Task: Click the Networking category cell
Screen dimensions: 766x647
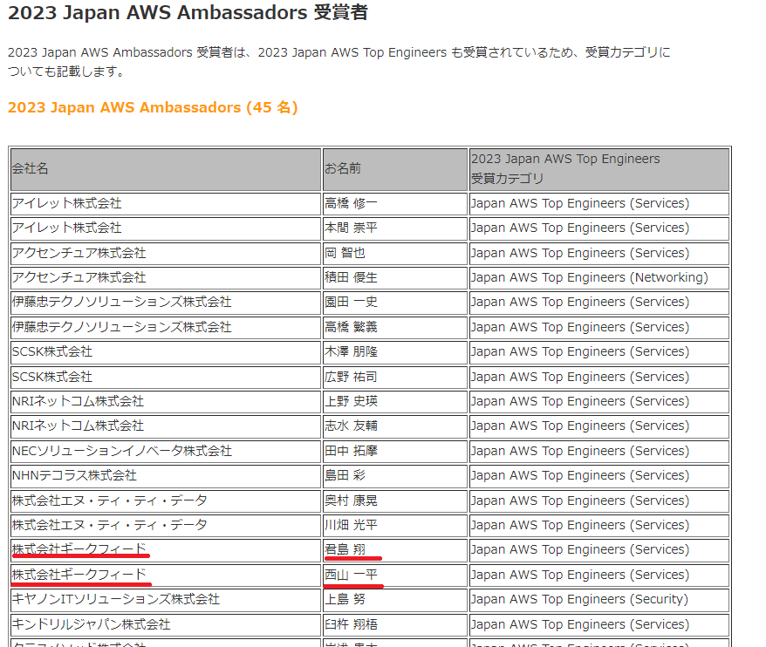Action: [599, 278]
